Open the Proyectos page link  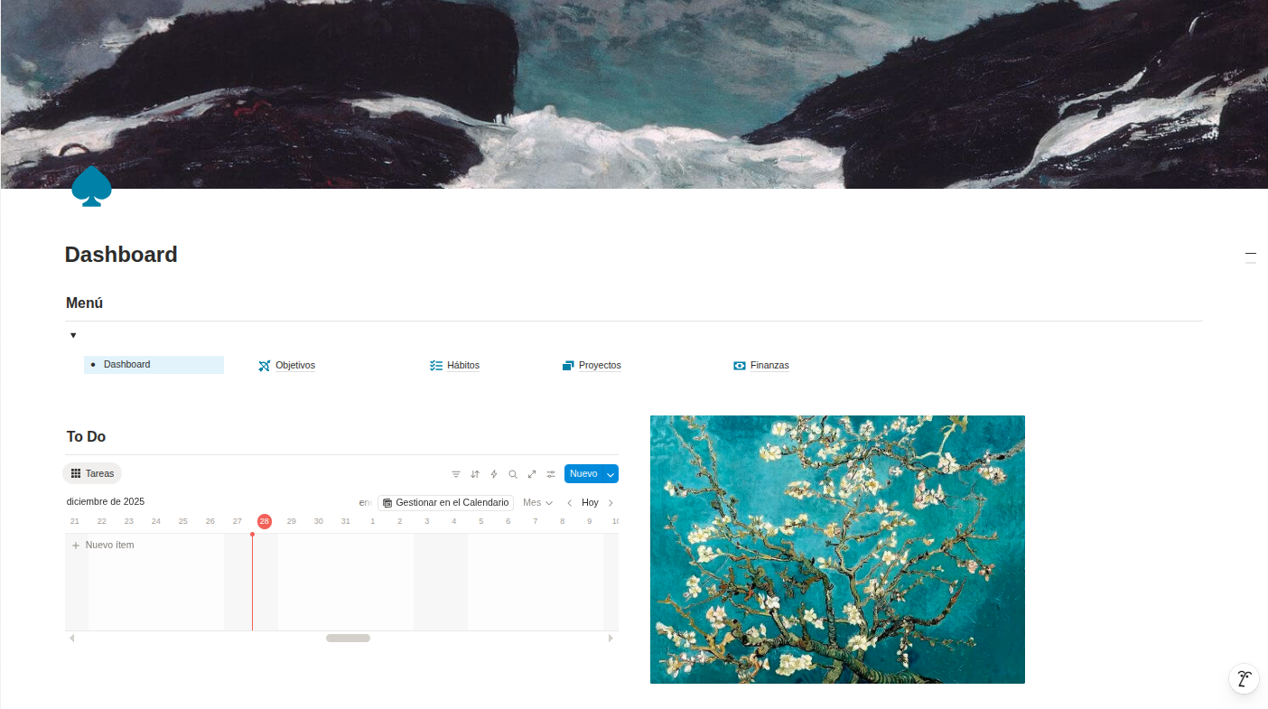(x=600, y=366)
